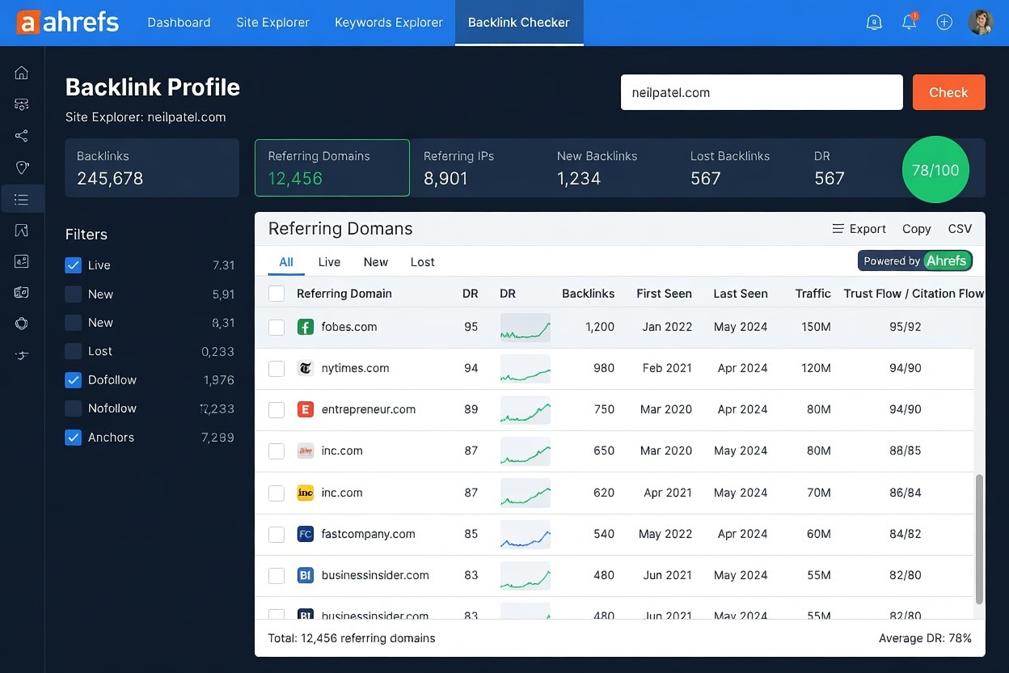Image resolution: width=1009 pixels, height=673 pixels.
Task: Open the Dashboard from the top navigation
Action: [x=179, y=23]
